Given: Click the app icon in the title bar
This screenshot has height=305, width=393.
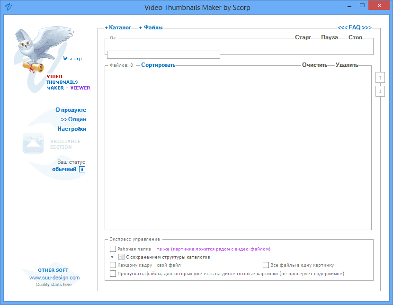Looking at the screenshot, I should (x=8, y=8).
